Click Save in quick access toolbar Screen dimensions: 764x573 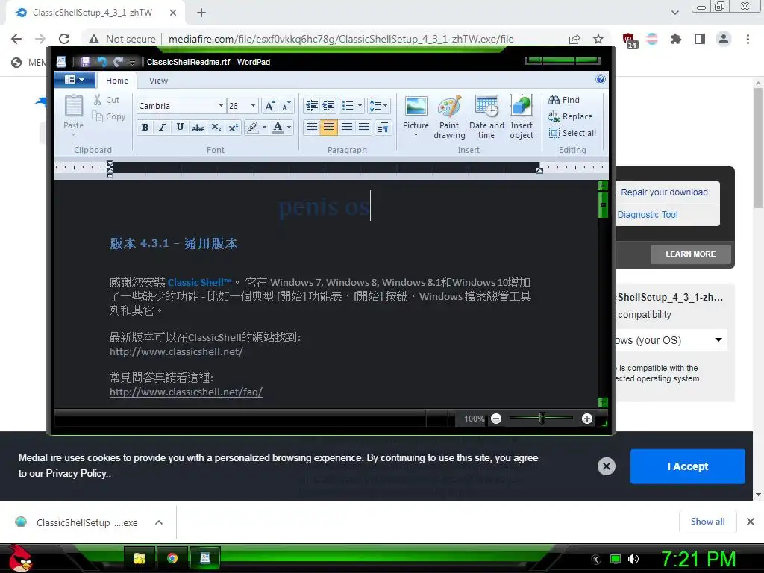coord(85,62)
